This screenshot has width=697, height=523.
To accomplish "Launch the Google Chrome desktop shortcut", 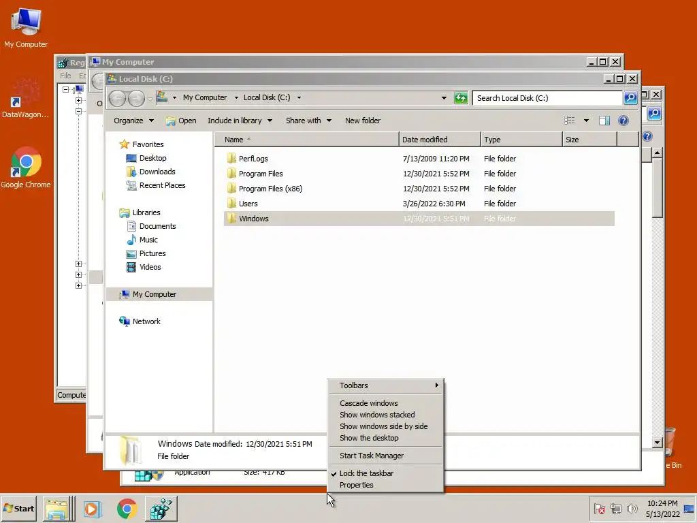I will pyautogui.click(x=26, y=168).
